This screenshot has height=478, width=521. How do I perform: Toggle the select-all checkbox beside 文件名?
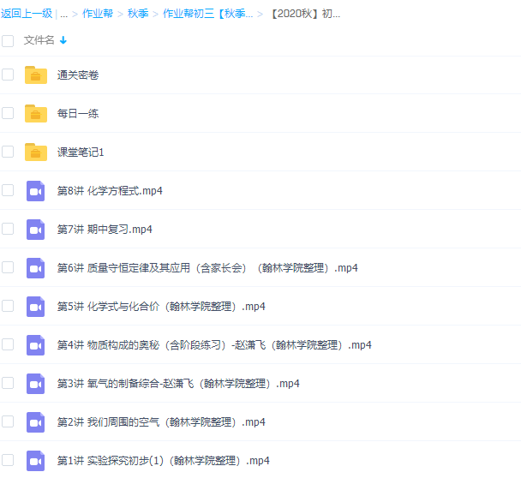[8, 40]
